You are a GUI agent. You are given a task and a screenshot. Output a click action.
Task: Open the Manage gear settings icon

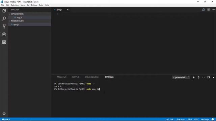(x=4, y=114)
